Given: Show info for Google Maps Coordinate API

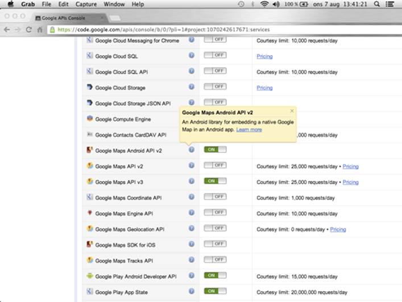Looking at the screenshot, I should 192,197.
